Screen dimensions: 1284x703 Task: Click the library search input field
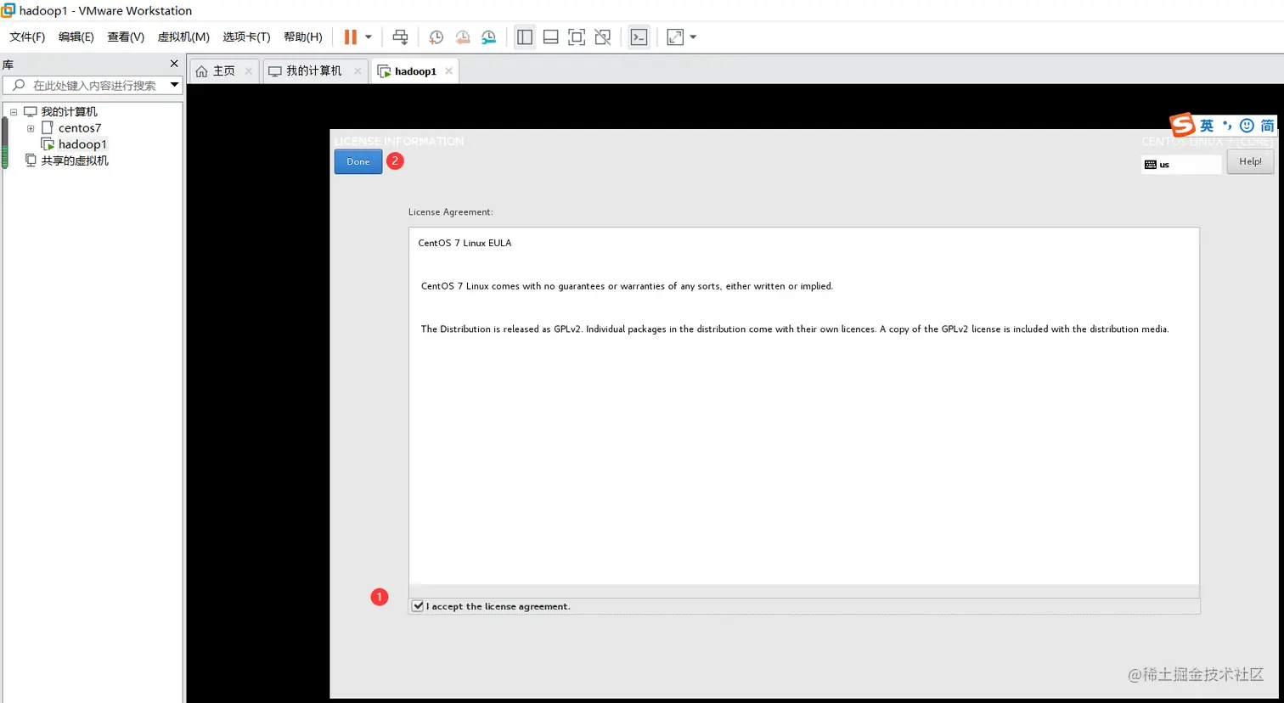point(92,85)
